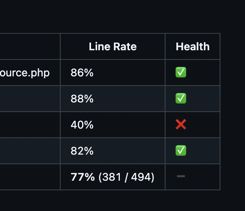245x211 pixels.
Task: Click the Health column header
Action: [192, 47]
